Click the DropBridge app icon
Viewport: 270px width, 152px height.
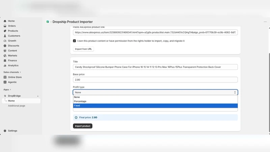[5, 96]
